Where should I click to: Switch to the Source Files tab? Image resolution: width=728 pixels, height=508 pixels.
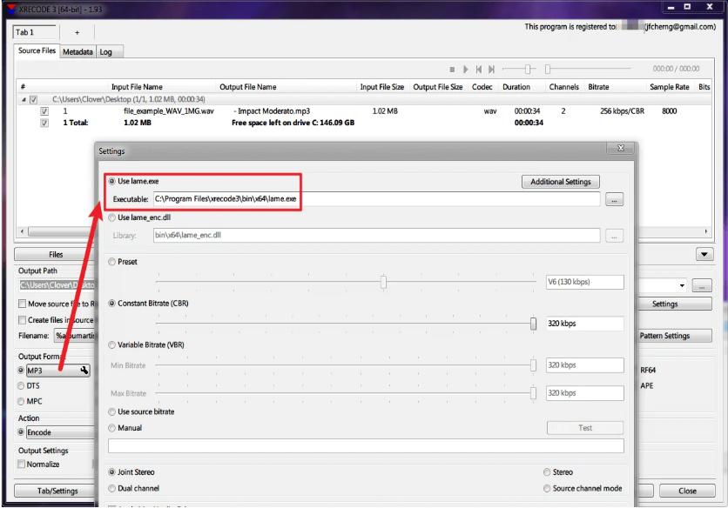tap(37, 50)
